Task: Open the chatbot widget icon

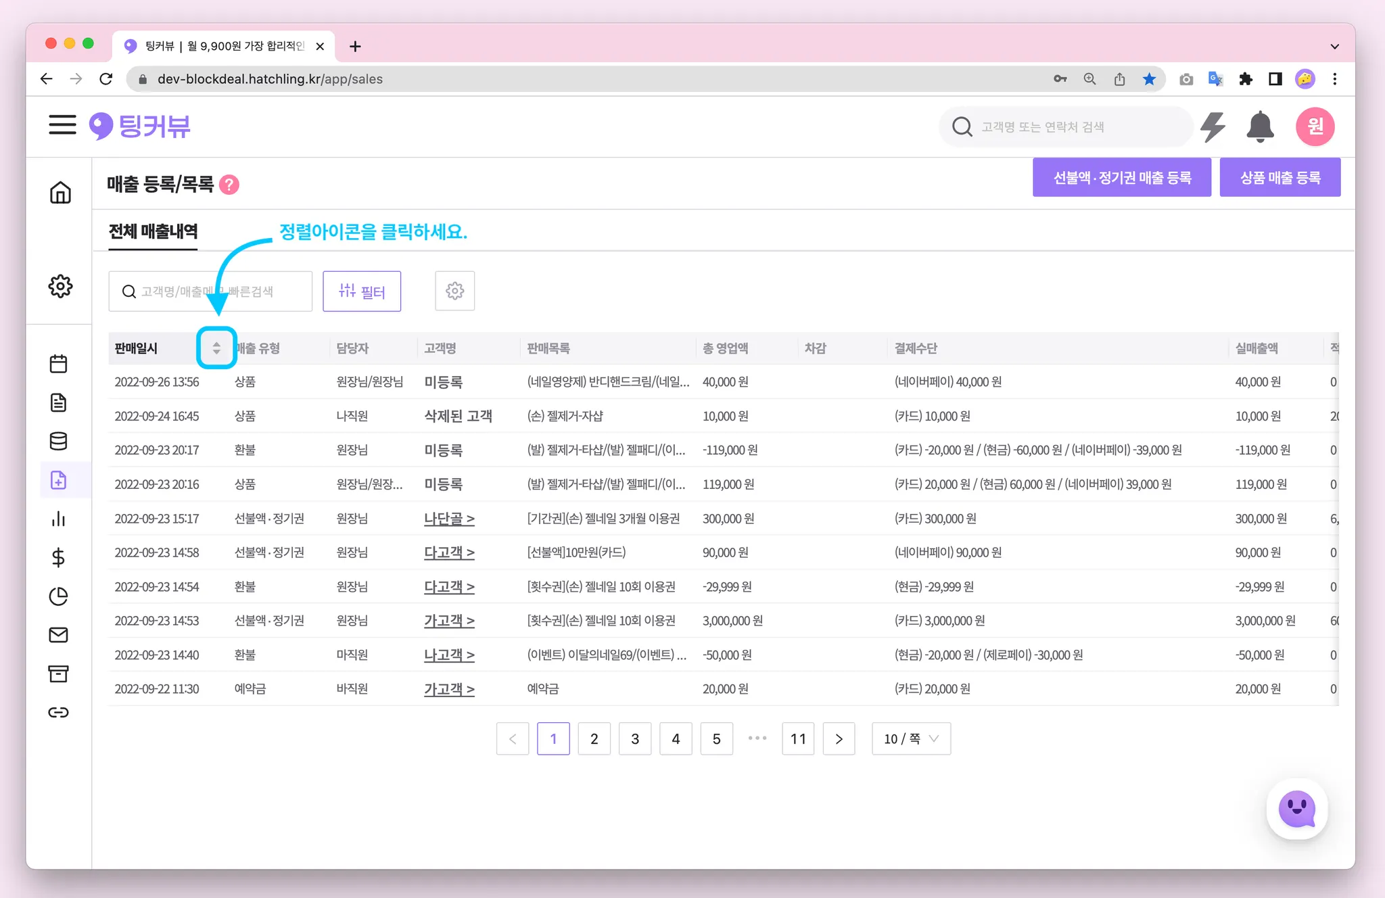Action: tap(1296, 809)
